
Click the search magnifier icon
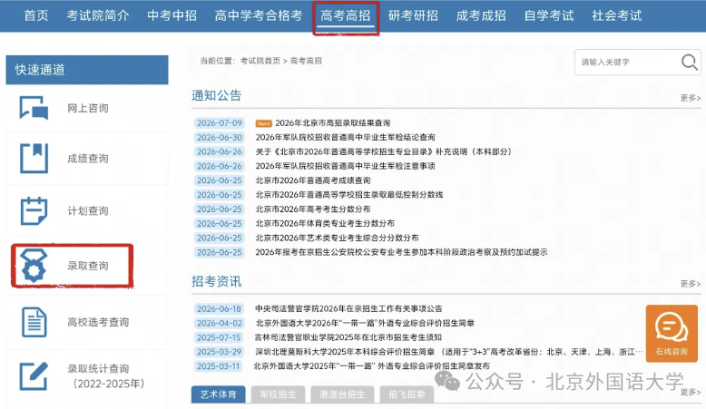pos(690,62)
